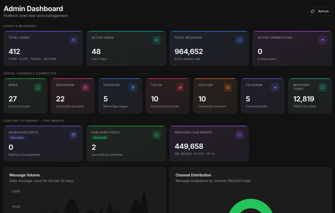Image resolution: width=335 pixels, height=213 pixels.
Task: Click the Messages Today chat icon
Action: pyautogui.click(x=323, y=87)
